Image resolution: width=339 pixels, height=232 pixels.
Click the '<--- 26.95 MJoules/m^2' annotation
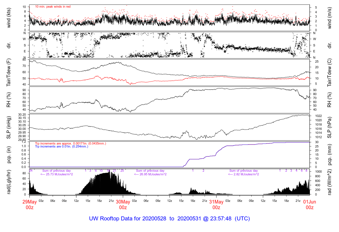(150, 174)
